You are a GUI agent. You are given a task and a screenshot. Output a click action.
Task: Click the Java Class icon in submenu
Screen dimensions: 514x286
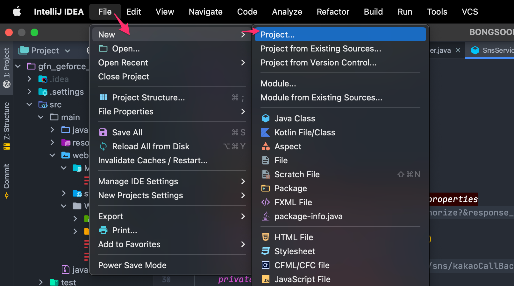point(266,119)
